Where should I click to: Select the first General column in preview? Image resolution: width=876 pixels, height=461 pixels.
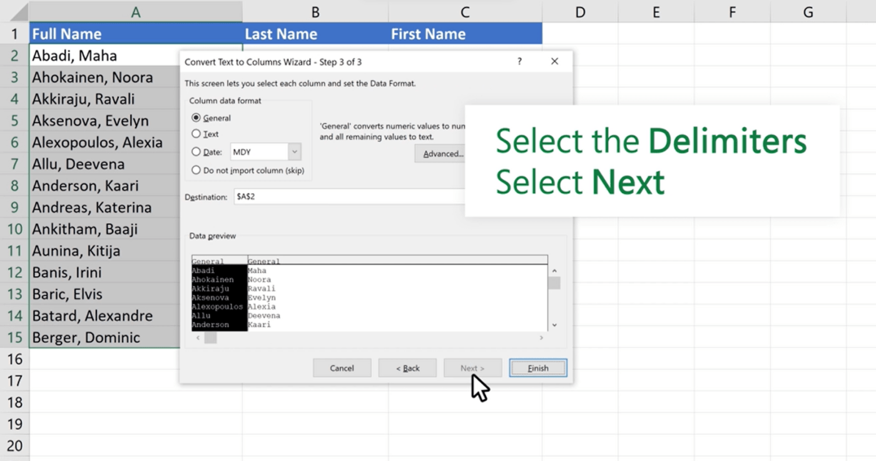(x=219, y=261)
